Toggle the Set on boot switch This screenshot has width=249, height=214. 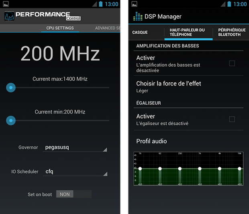(74, 194)
